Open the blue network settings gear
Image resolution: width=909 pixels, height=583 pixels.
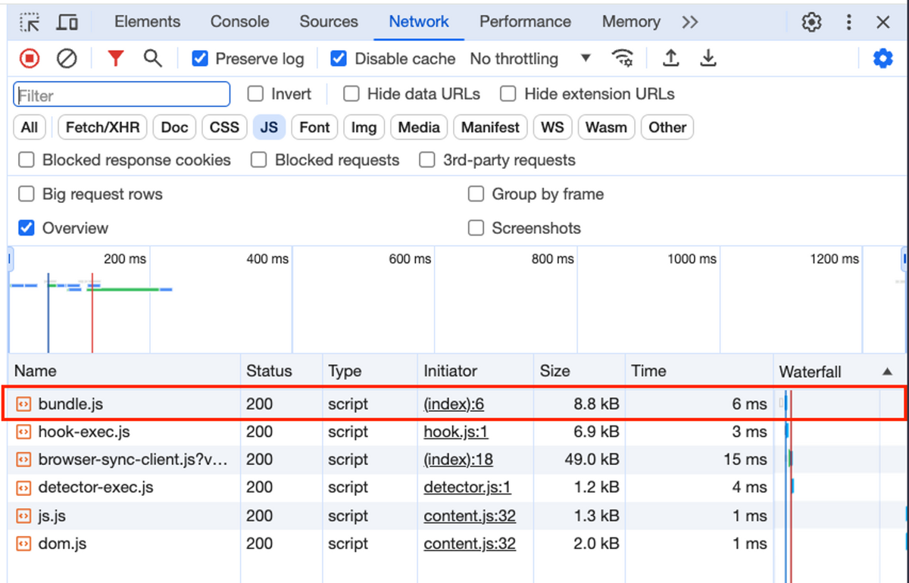[882, 58]
